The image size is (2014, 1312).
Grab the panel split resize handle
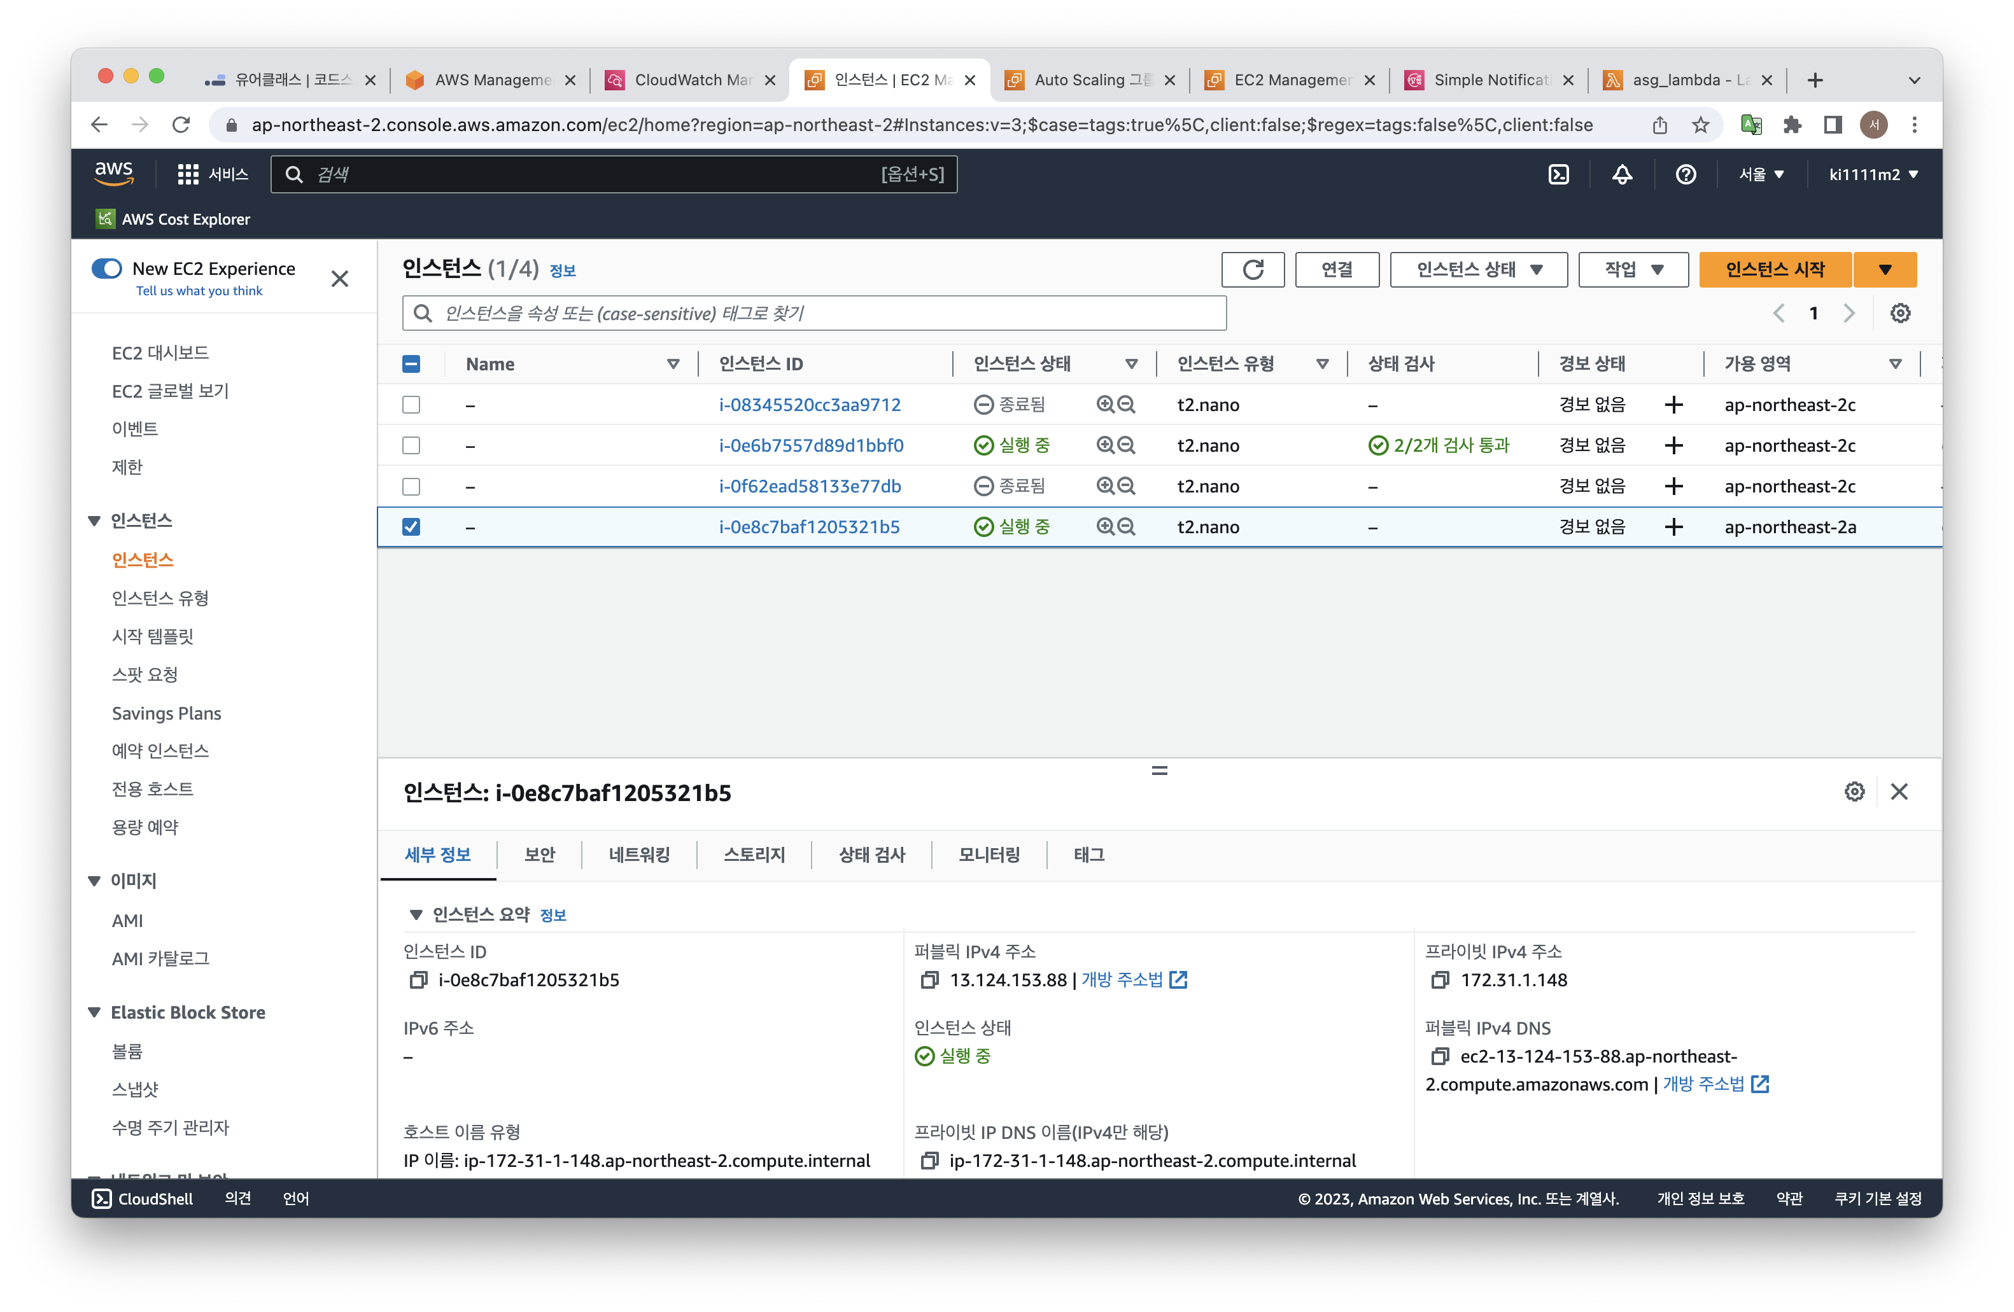pos(1159,771)
